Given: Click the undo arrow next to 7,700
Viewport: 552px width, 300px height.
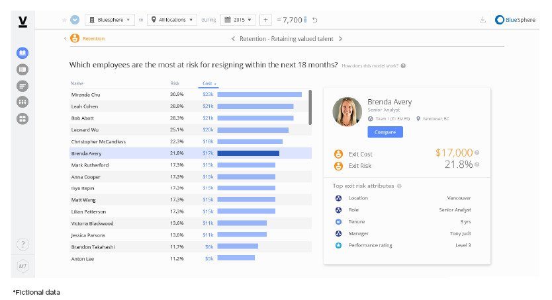Looking at the screenshot, I should [x=314, y=20].
